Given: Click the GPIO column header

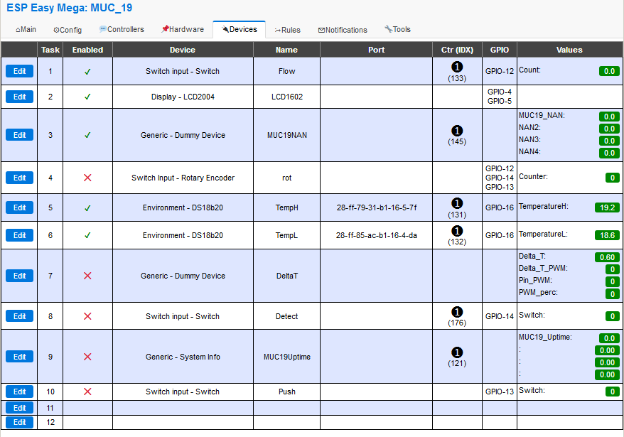Looking at the screenshot, I should click(500, 50).
